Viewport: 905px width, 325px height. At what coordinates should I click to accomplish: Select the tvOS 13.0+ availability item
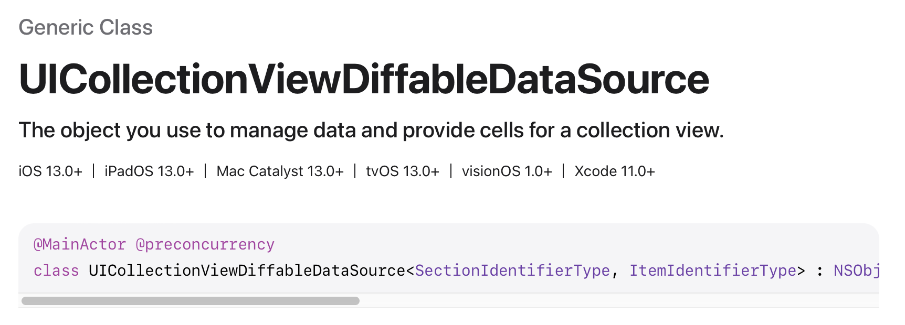[402, 171]
